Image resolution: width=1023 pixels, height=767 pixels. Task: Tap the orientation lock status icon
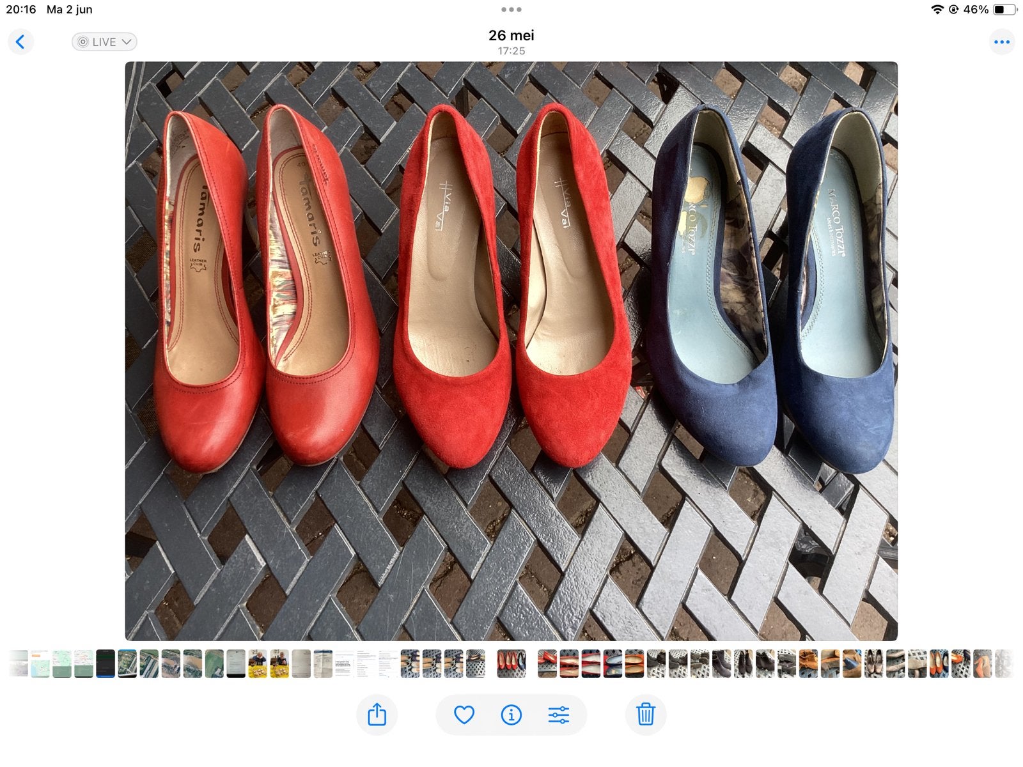click(953, 10)
